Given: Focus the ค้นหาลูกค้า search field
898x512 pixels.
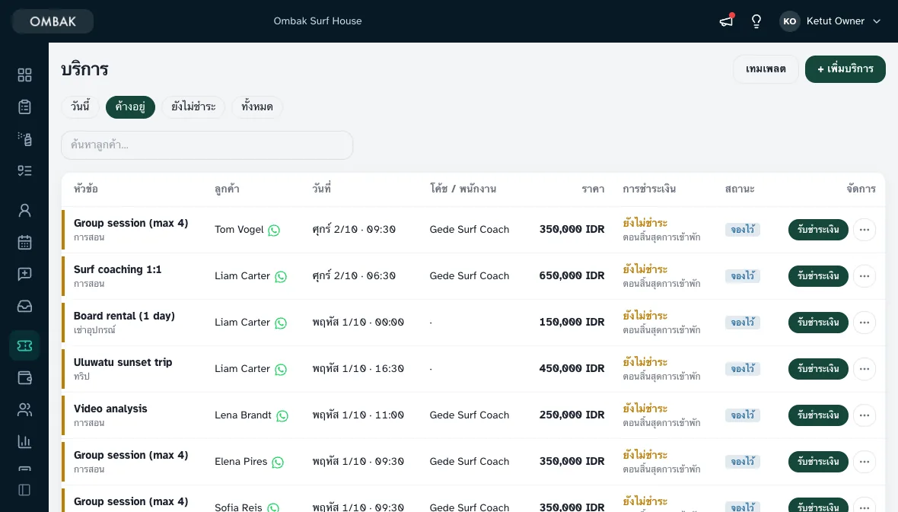Looking at the screenshot, I should [x=207, y=145].
